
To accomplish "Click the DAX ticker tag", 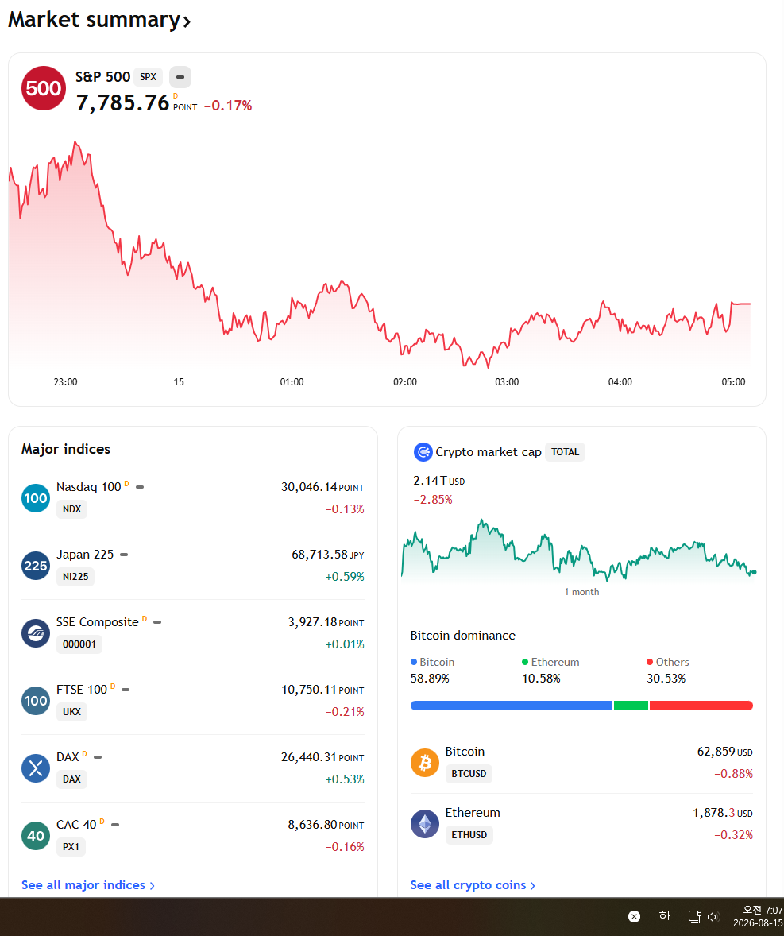I will coord(71,779).
